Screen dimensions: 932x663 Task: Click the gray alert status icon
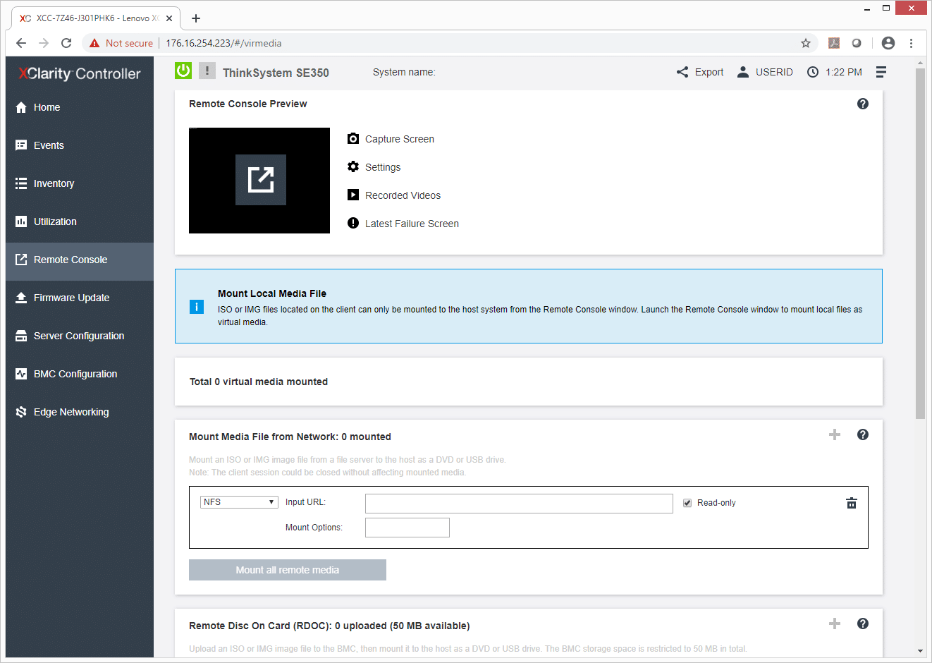[207, 71]
